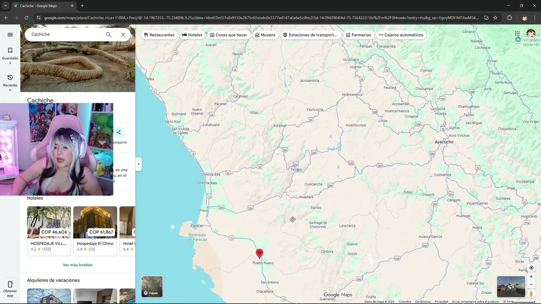
Task: Bookmark this page with star icon
Action: tap(495, 18)
